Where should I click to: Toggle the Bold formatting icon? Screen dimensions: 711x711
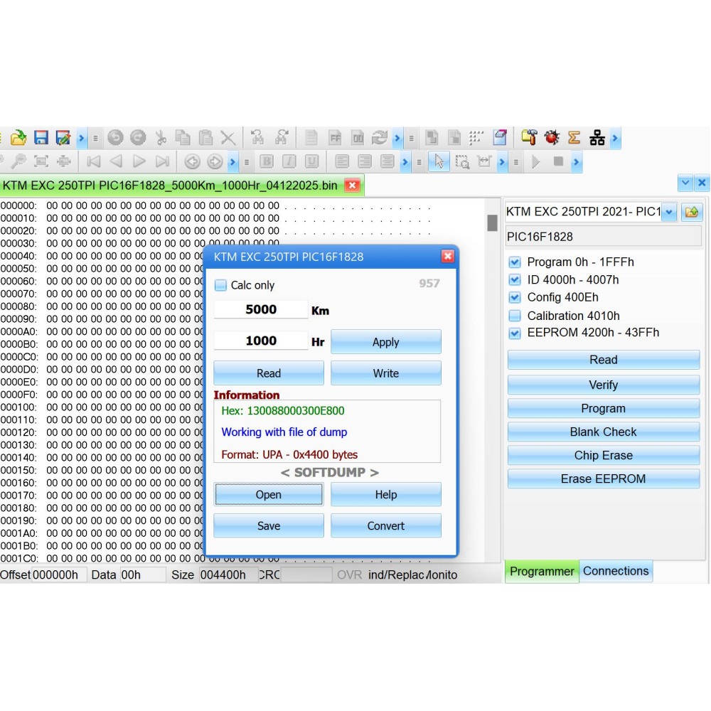267,161
